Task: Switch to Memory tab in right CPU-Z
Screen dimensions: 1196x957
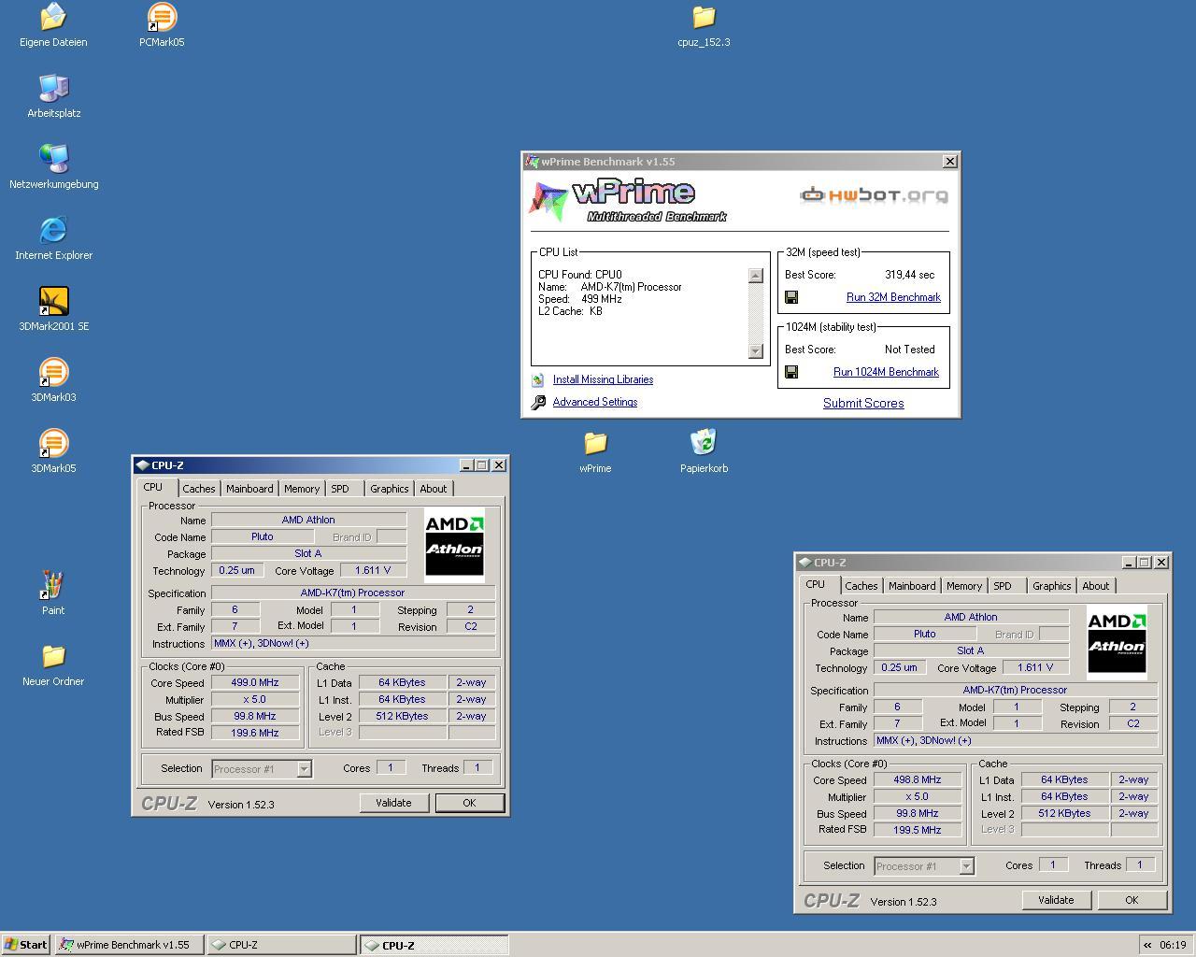Action: point(964,586)
